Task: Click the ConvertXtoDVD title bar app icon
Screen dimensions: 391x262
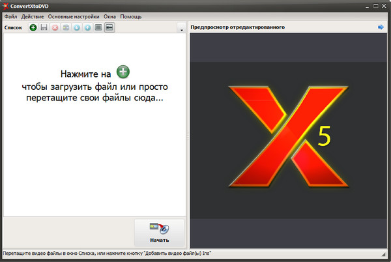Action: click(x=6, y=5)
